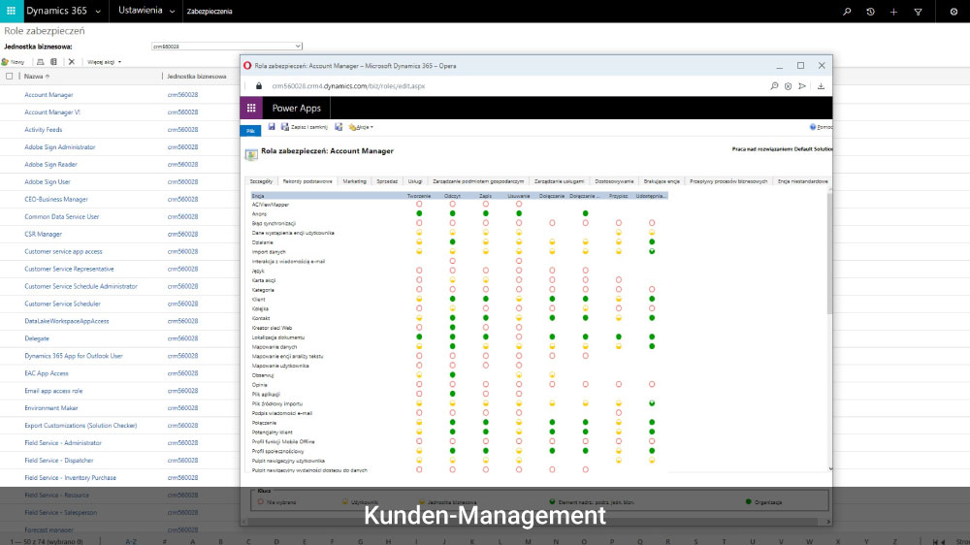Check the select-all checkbox in roles list header
970x545 pixels.
pos(10,76)
